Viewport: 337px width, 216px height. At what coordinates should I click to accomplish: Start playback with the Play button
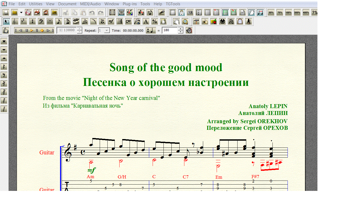32,31
